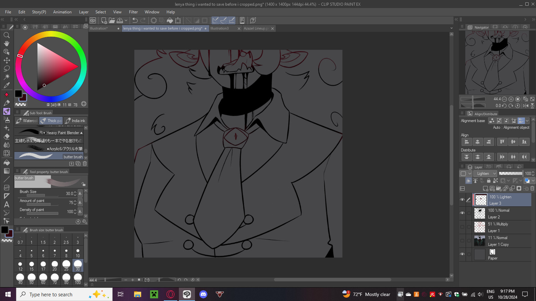Hide Layer 3 visibility eye

pyautogui.click(x=462, y=200)
